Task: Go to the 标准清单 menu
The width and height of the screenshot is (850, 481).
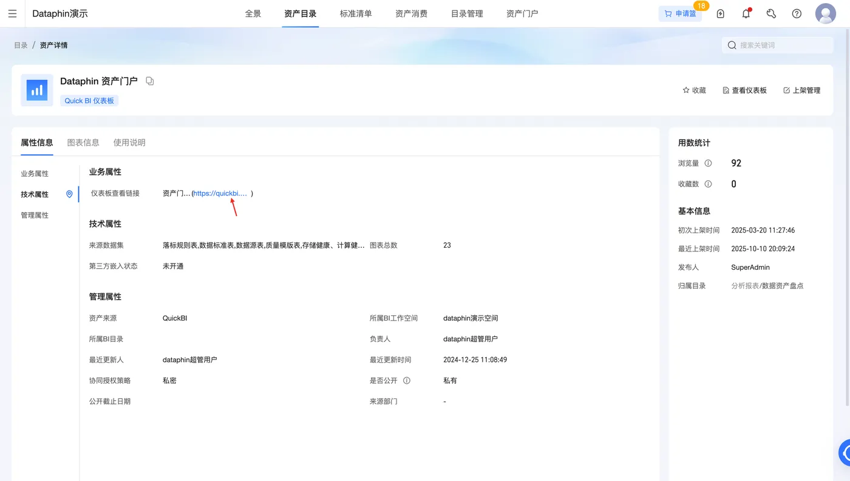Action: pos(356,13)
